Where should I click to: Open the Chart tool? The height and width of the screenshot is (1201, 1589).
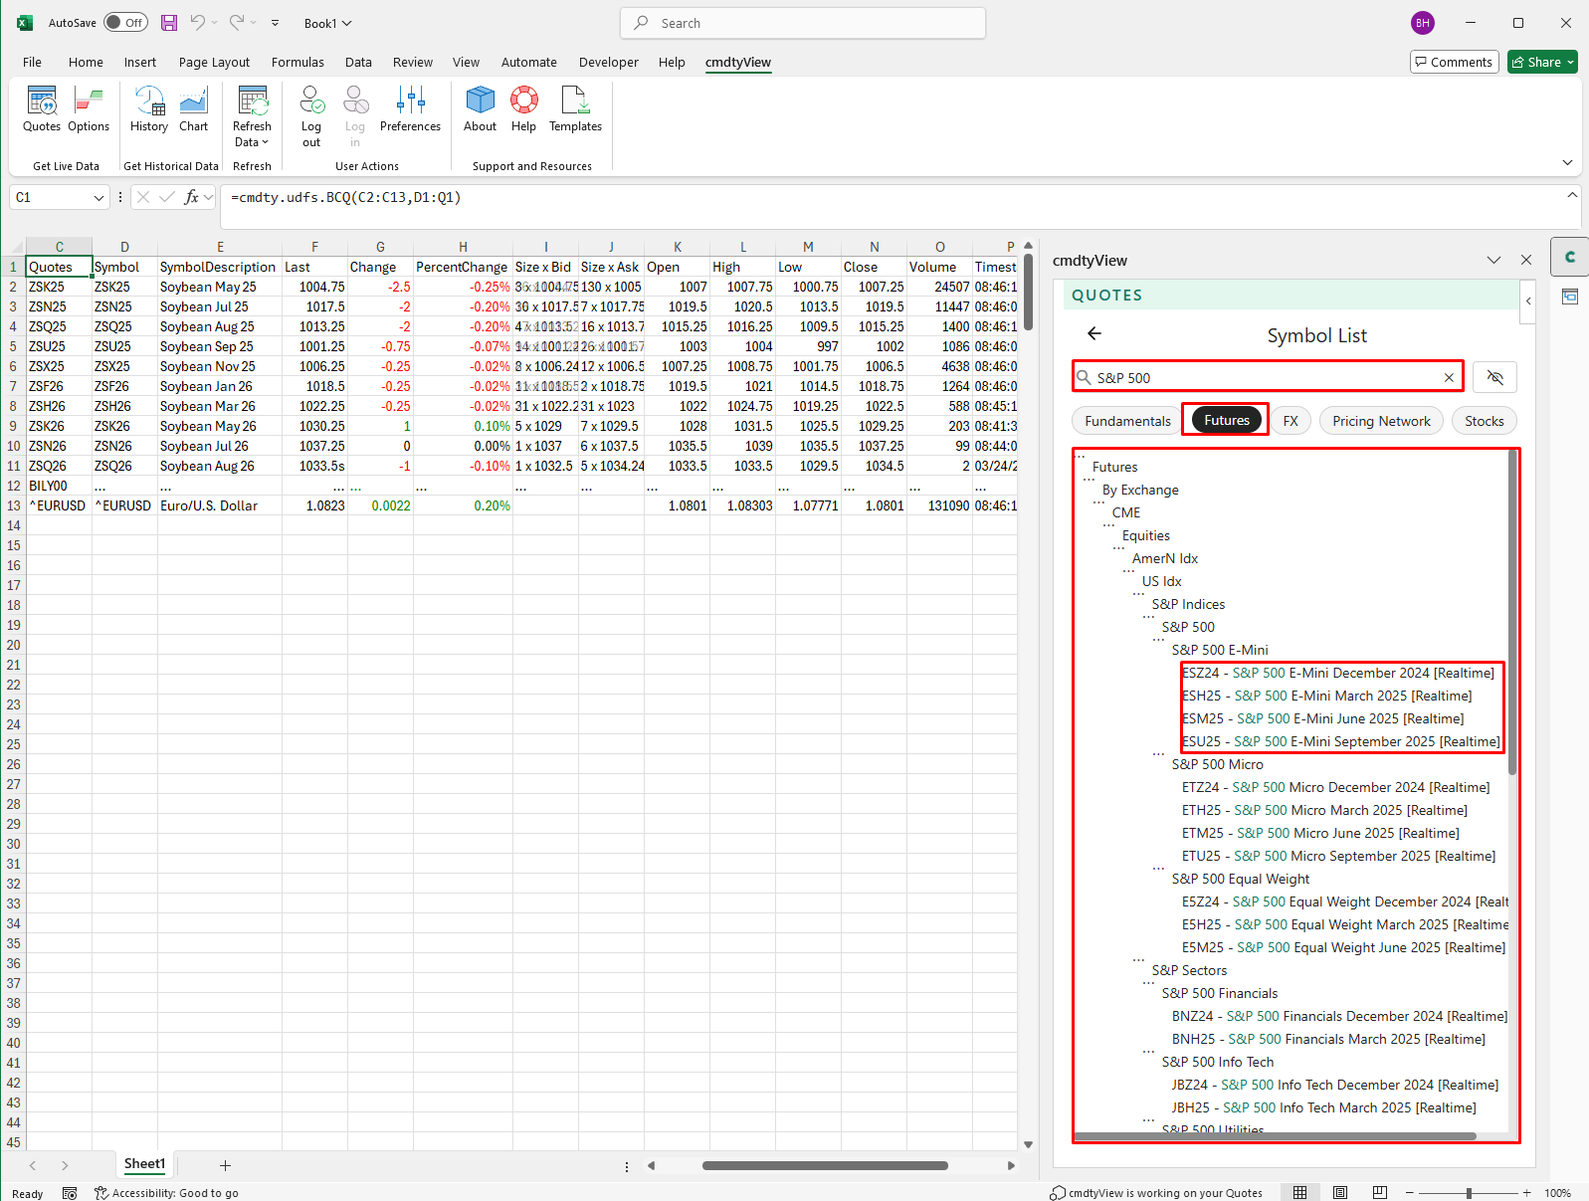[194, 109]
